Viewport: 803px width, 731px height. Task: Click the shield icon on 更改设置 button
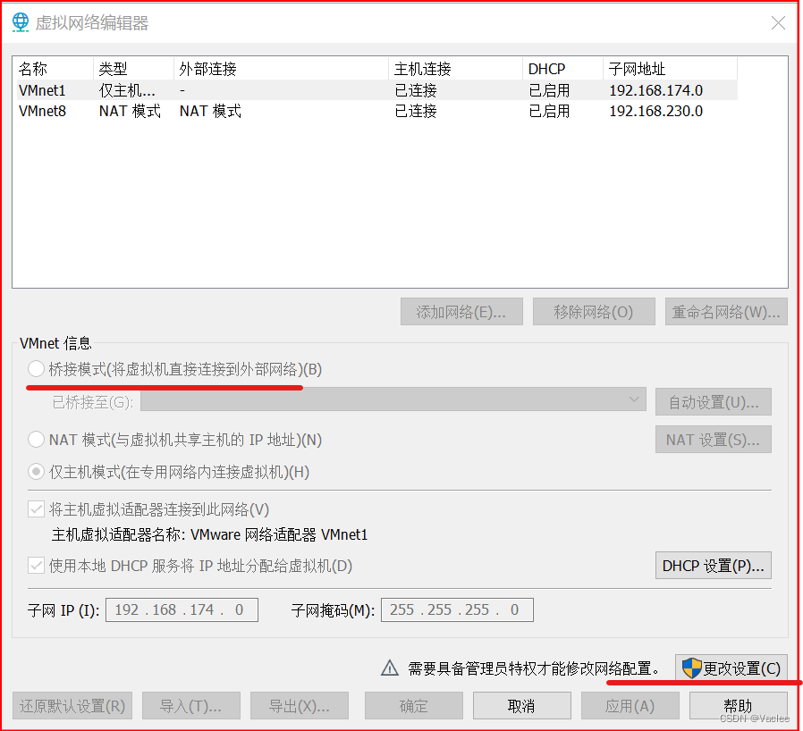691,668
